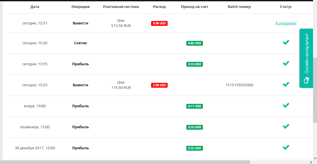Viewport: 317px width, 164px height.
Task: Click the green 0.11 USD income badge
Action: (194, 106)
